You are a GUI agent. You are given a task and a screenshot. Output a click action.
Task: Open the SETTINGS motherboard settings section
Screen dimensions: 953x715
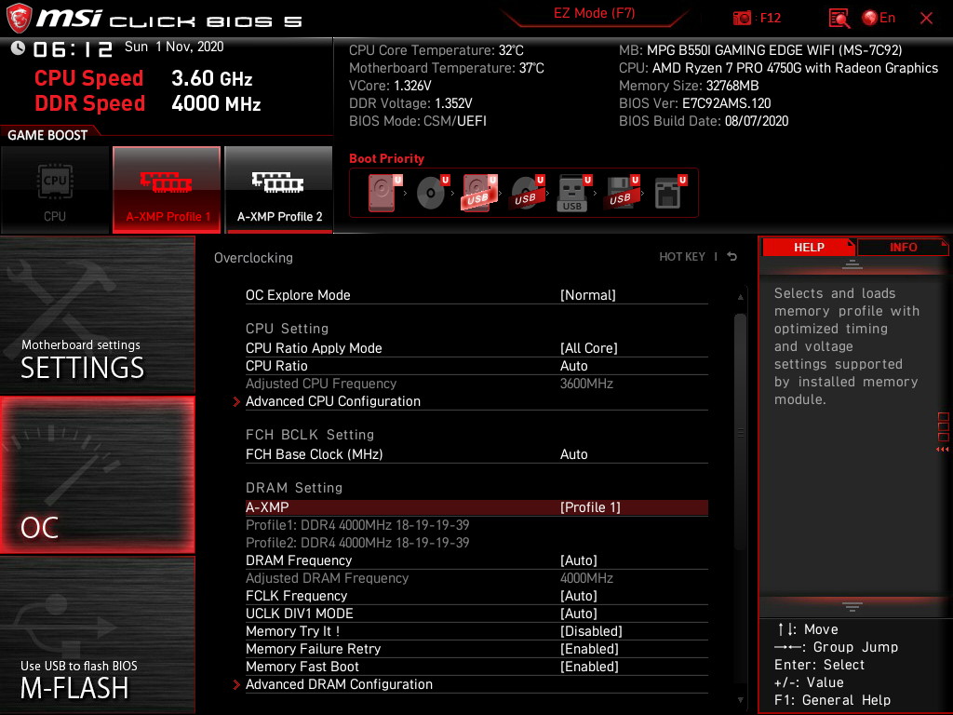(x=97, y=315)
